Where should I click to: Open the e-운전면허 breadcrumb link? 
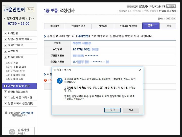(x=135, y=11)
